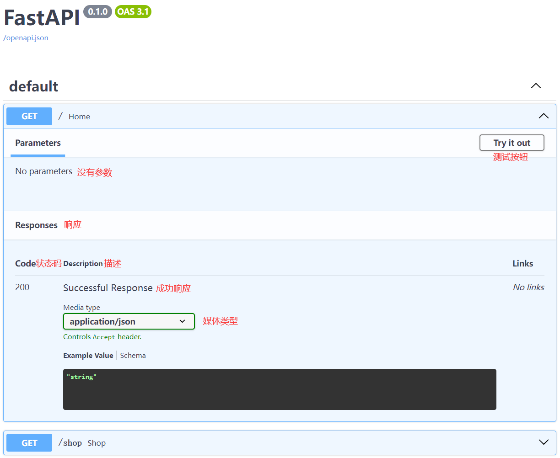560x458 pixels.
Task: Click the GET badge of /shop endpoint
Action: (29, 443)
